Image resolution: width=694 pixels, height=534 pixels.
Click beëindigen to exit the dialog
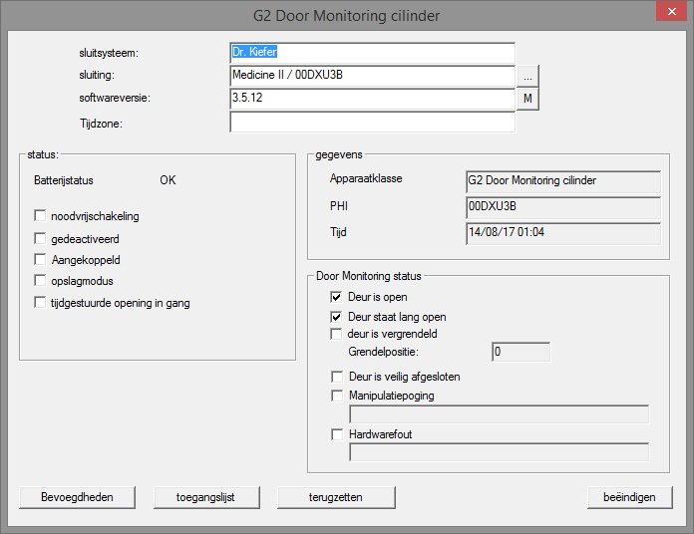[x=630, y=496]
